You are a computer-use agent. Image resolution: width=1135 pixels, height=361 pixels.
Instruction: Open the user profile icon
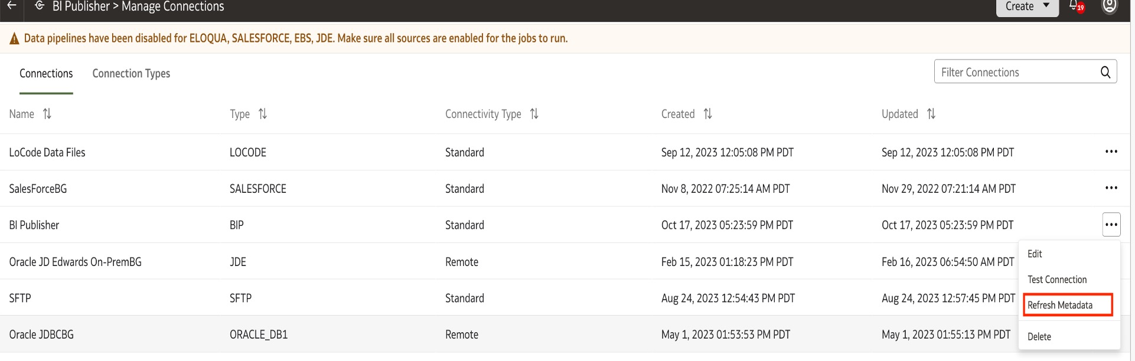(x=1110, y=6)
